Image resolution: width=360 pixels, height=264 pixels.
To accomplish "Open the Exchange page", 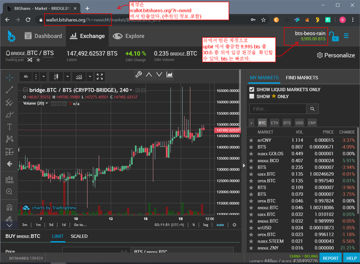I will [87, 36].
